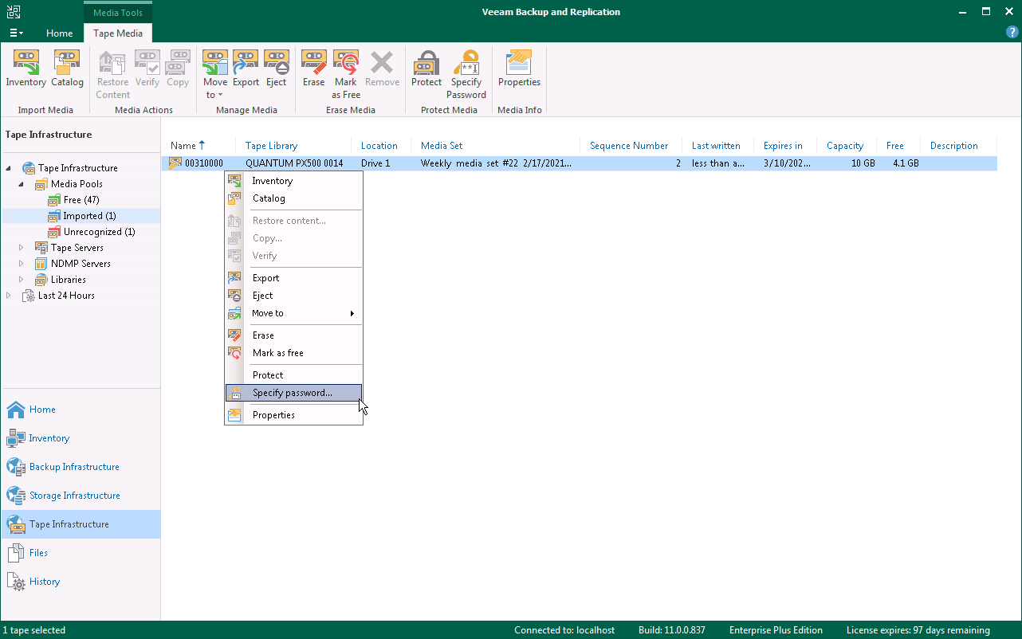Choose Catalog from the context menu
The image size is (1022, 639).
(x=293, y=198)
